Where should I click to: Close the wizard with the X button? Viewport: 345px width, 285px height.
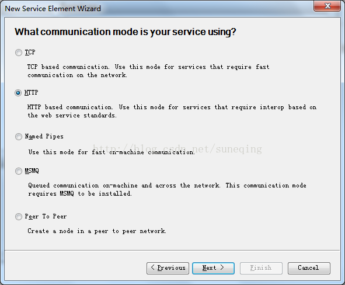coord(327,6)
